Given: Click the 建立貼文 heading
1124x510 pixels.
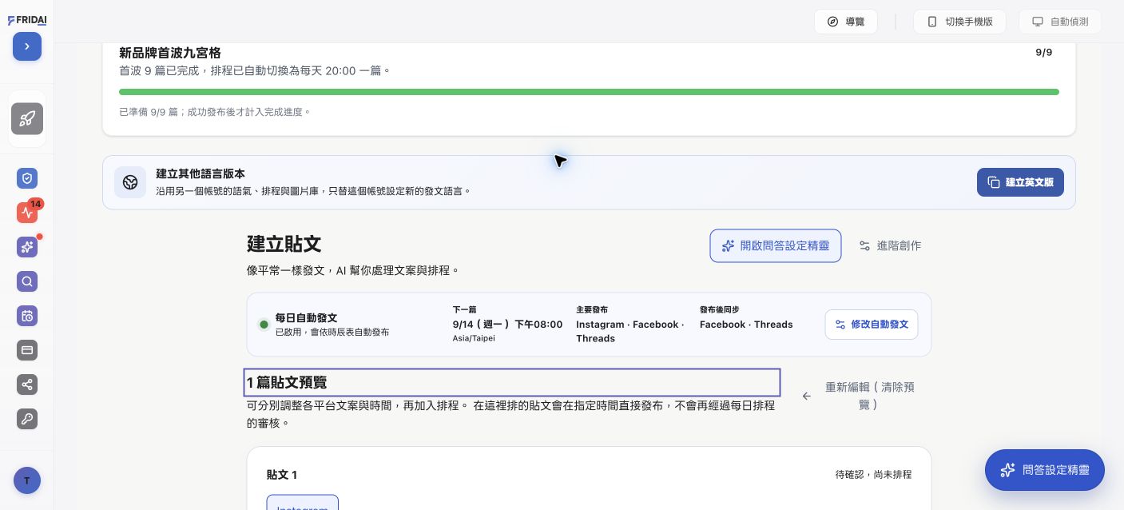Looking at the screenshot, I should (x=284, y=244).
